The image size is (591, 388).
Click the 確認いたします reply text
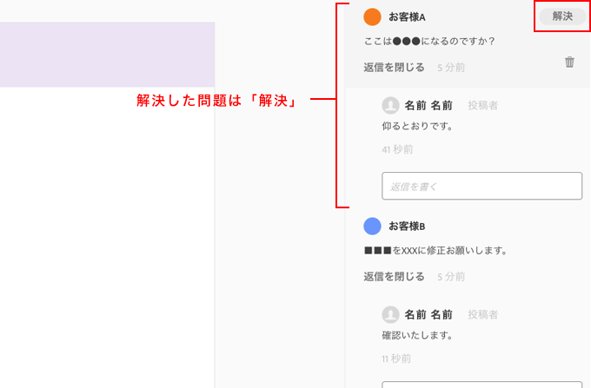417,335
